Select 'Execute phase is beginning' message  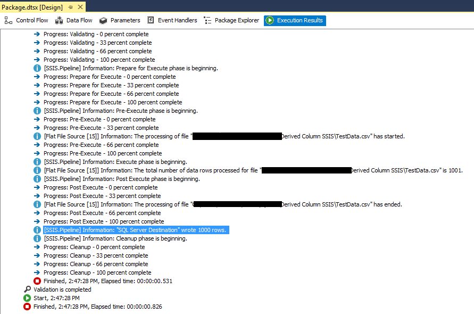pyautogui.click(x=115, y=162)
